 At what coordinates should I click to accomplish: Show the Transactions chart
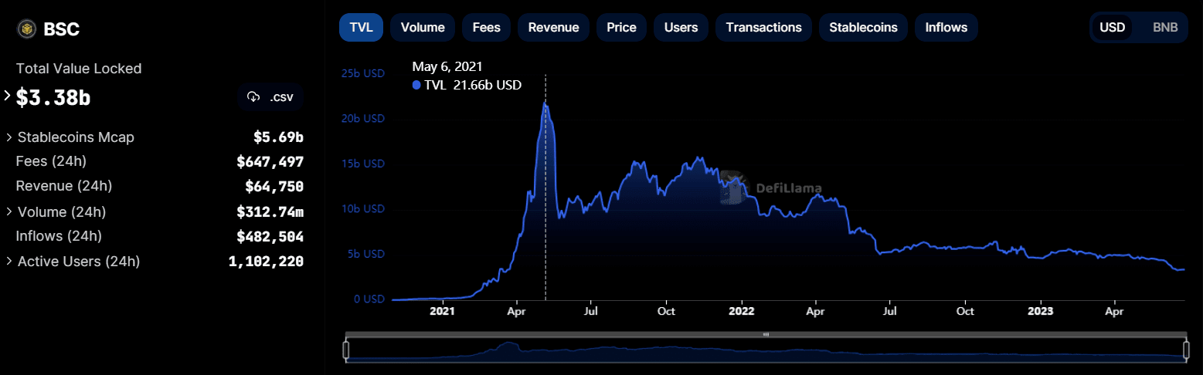pos(763,27)
